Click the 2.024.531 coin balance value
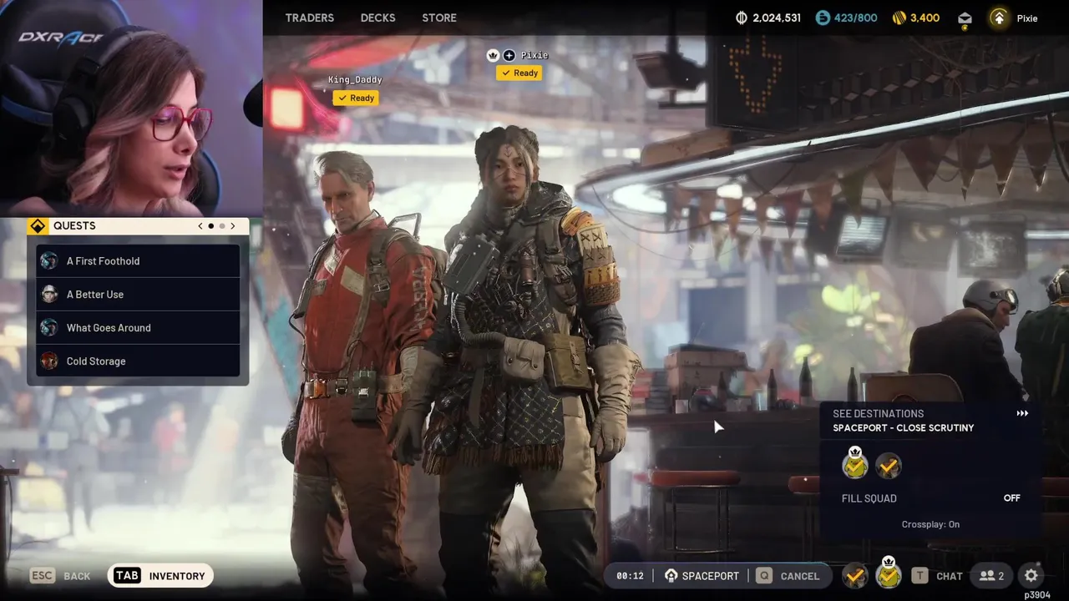The height and width of the screenshot is (601, 1069). 777,18
